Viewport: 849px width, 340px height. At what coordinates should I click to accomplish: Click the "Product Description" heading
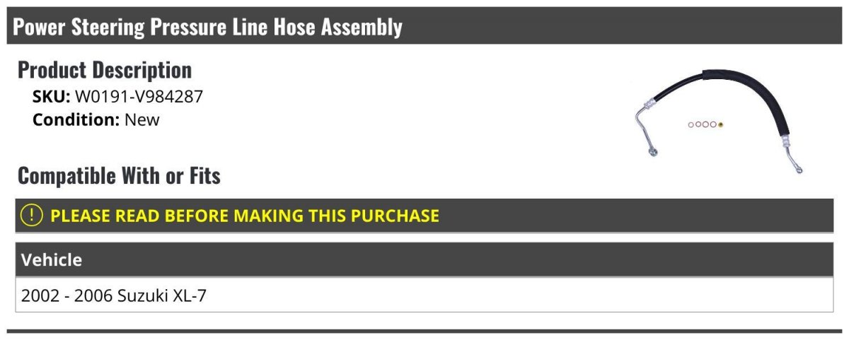pos(105,70)
